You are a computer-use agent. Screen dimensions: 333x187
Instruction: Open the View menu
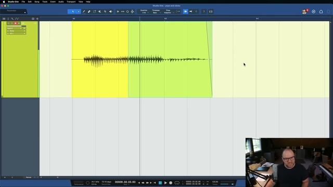tap(81, 2)
